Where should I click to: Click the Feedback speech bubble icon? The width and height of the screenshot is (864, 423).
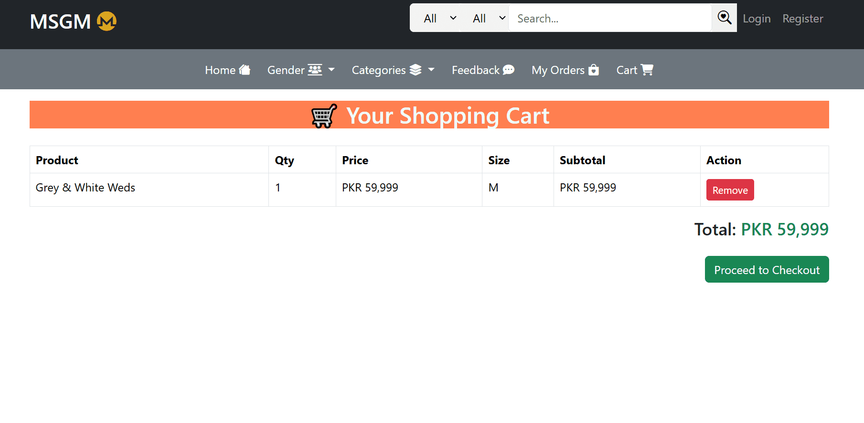[509, 70]
